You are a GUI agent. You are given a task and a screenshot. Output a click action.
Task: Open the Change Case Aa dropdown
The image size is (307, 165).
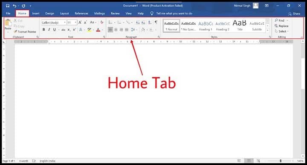pos(93,22)
